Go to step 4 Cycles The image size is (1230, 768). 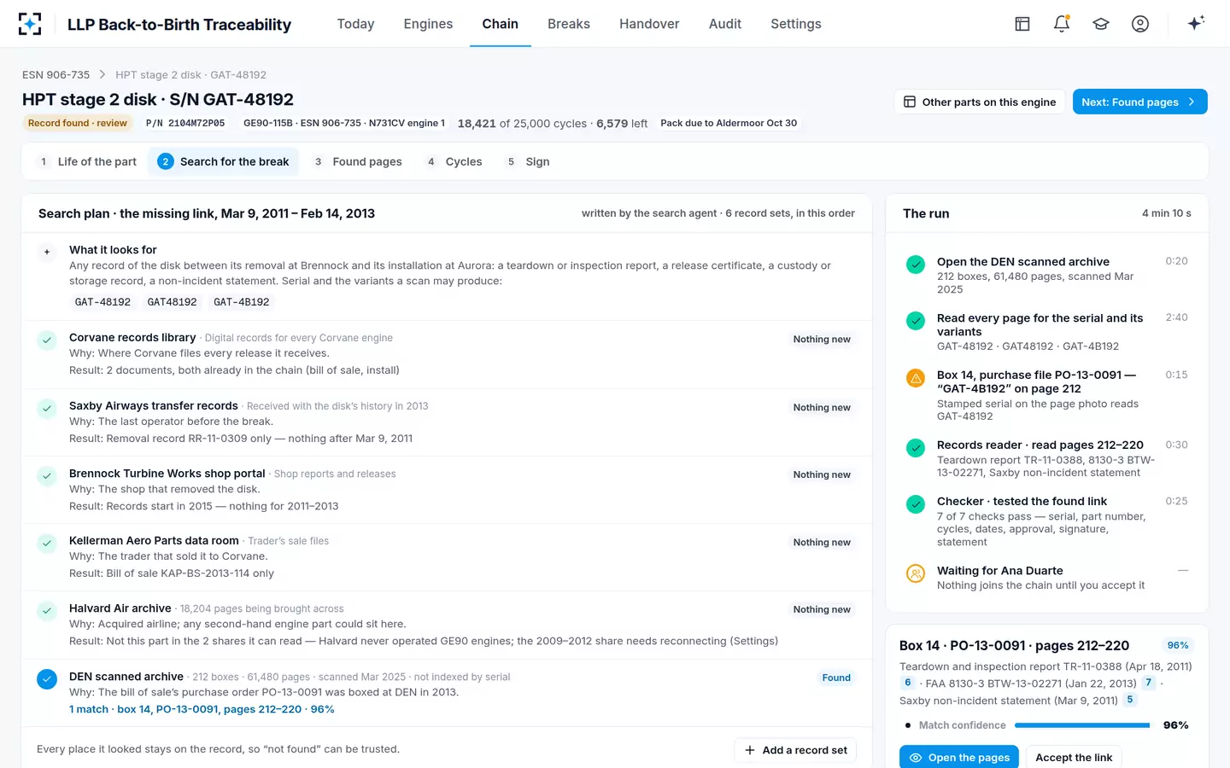click(454, 161)
